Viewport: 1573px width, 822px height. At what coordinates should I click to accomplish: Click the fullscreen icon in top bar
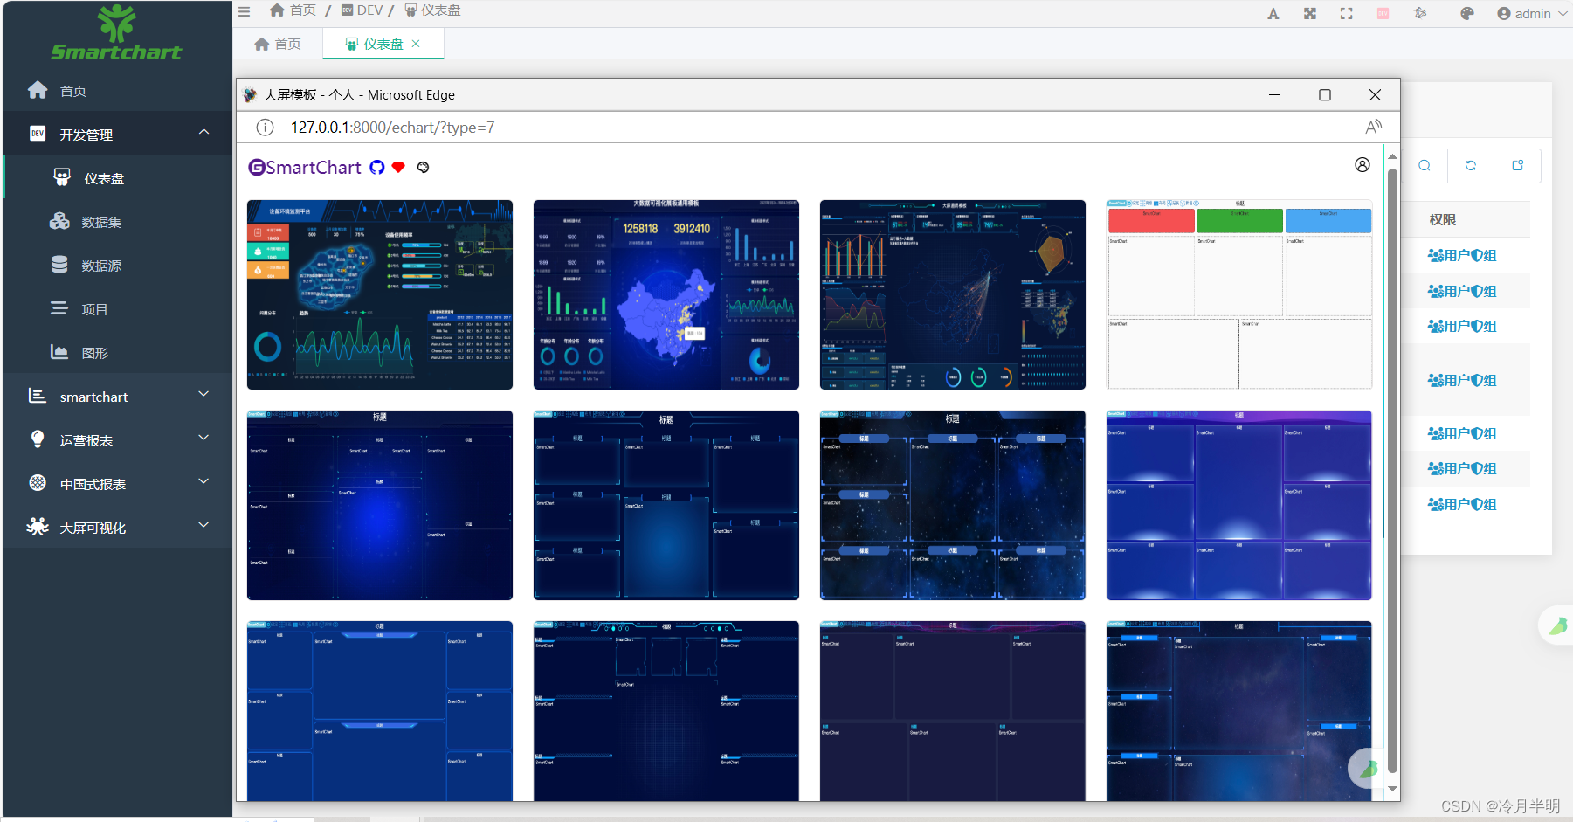(1346, 13)
